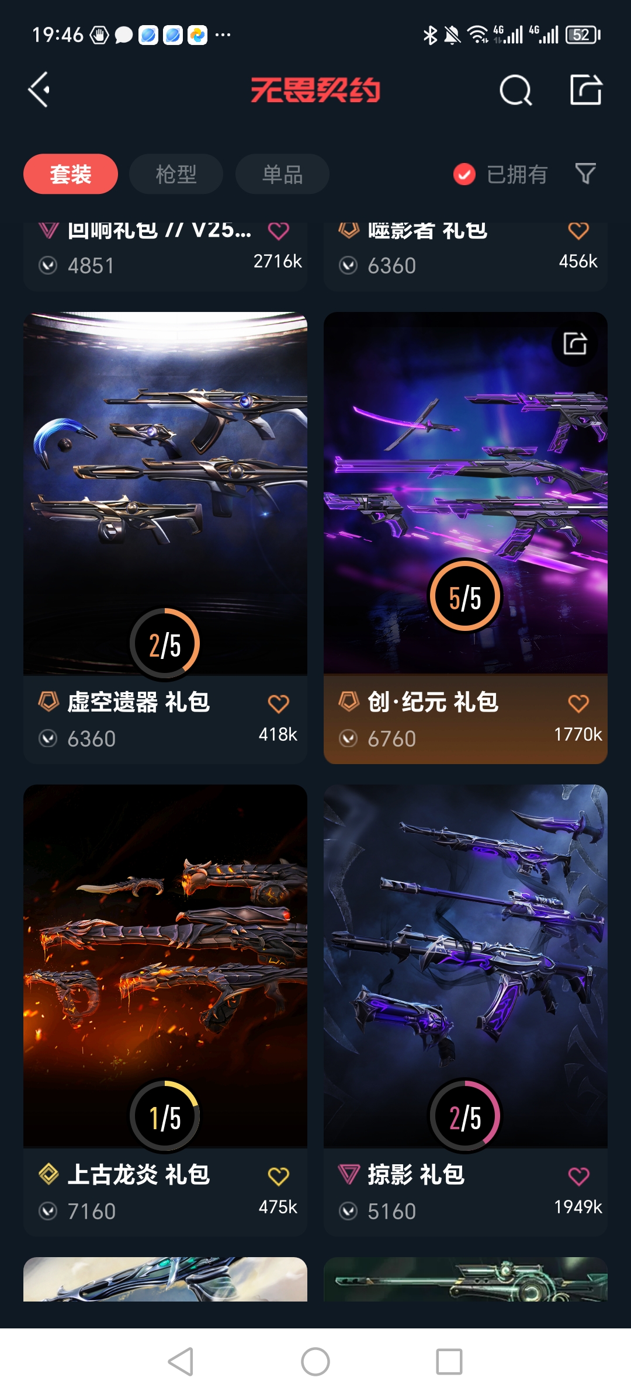Viewport: 631px width, 1395px height.
Task: Click the 5/5 progress ring
Action: pos(465,596)
